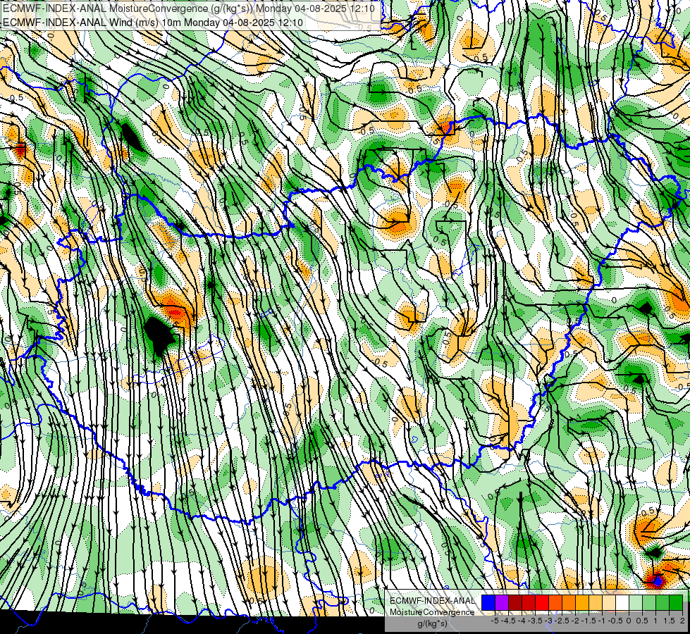Click MoistureConvergence label inside the legend box
690x634 pixels.
coord(432,612)
